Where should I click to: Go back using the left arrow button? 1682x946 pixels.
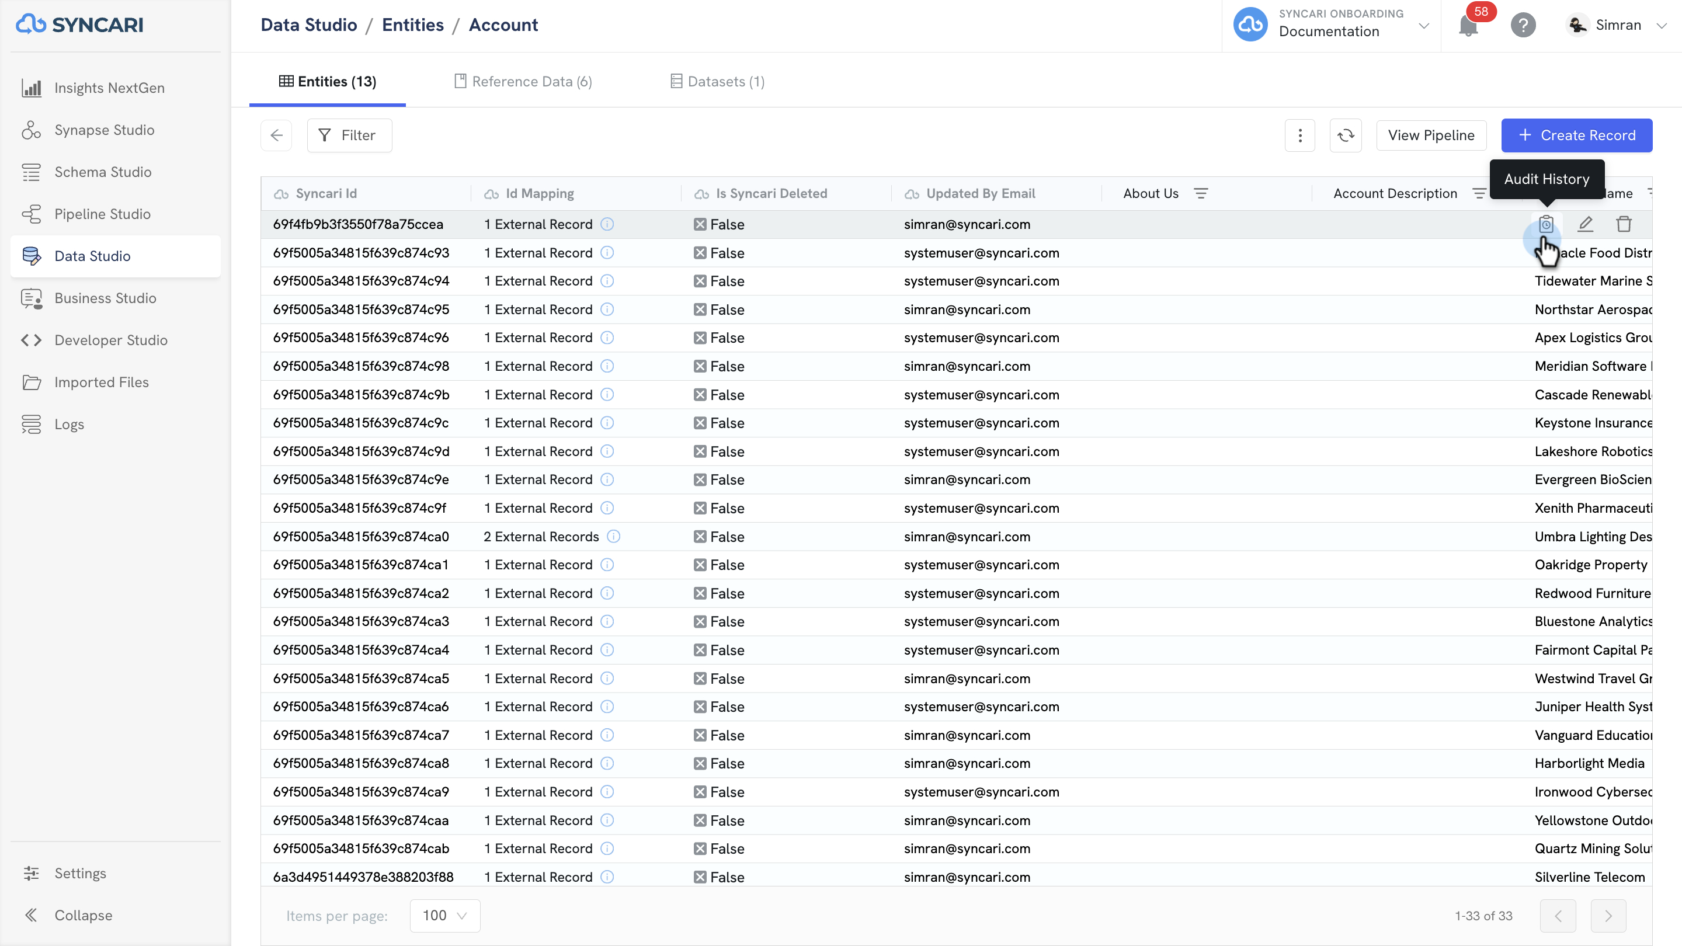pyautogui.click(x=276, y=135)
